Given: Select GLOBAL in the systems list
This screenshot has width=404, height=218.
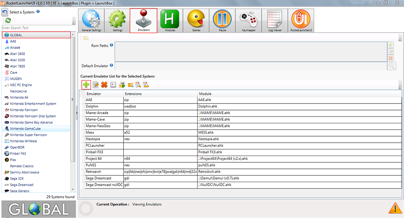Looking at the screenshot, I should tap(36, 35).
